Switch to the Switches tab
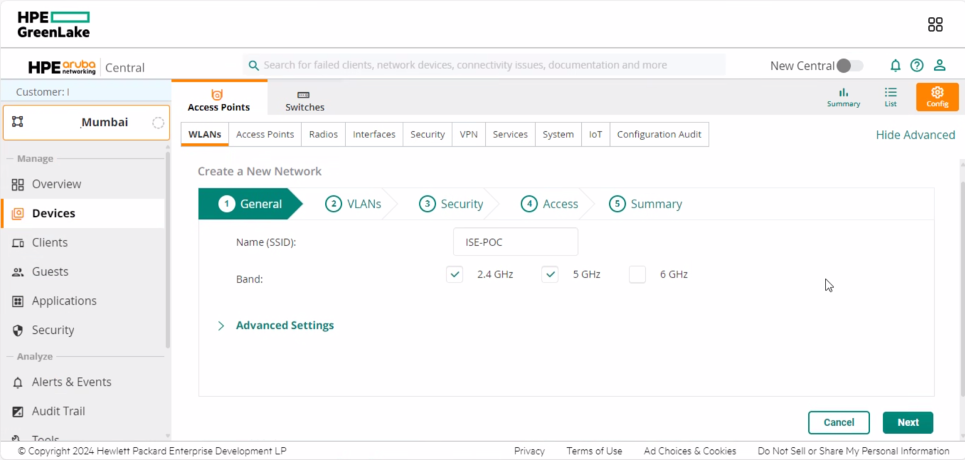Viewport: 965px width, 460px height. coord(303,99)
